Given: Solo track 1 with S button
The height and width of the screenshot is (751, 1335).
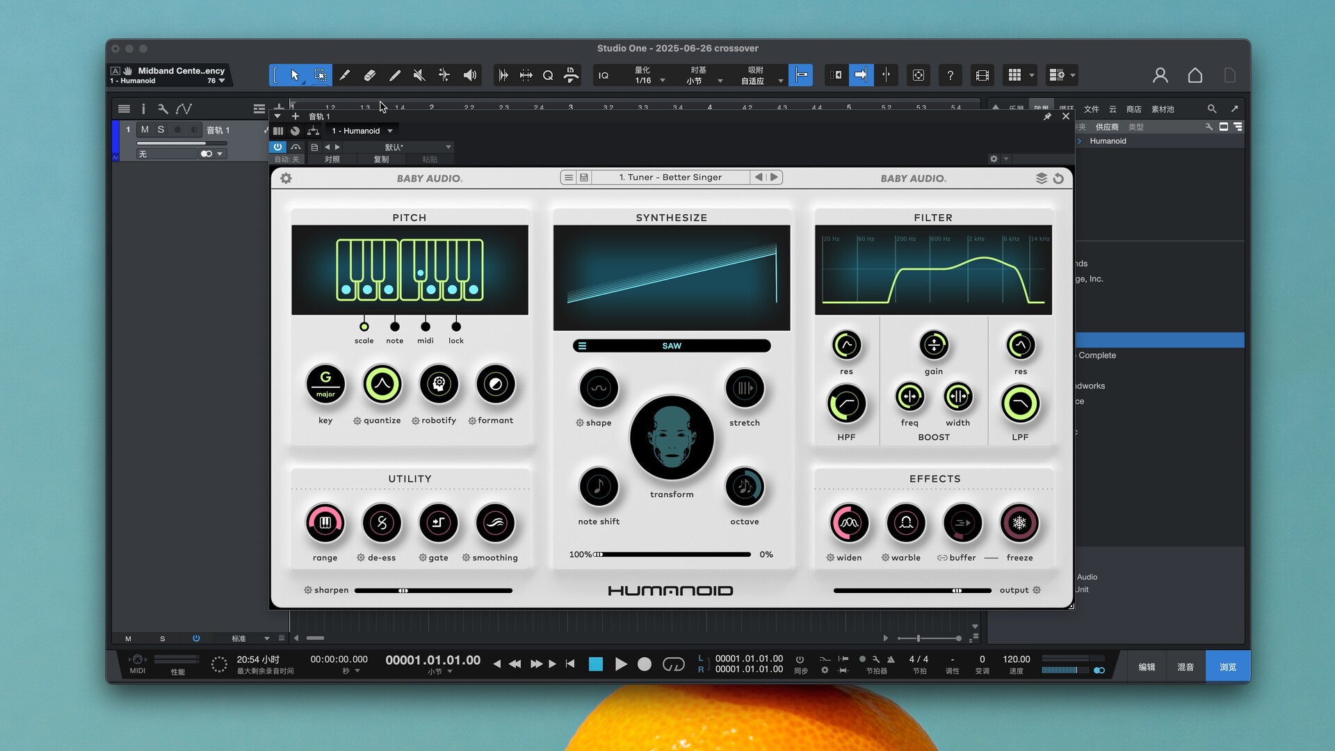Looking at the screenshot, I should 161,129.
